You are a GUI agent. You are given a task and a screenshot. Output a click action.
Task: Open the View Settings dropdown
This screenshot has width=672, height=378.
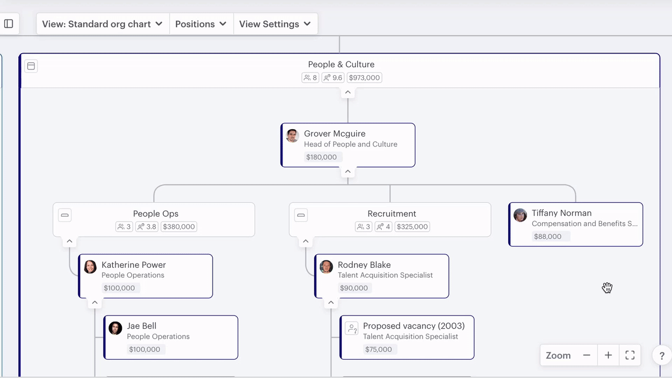[275, 24]
